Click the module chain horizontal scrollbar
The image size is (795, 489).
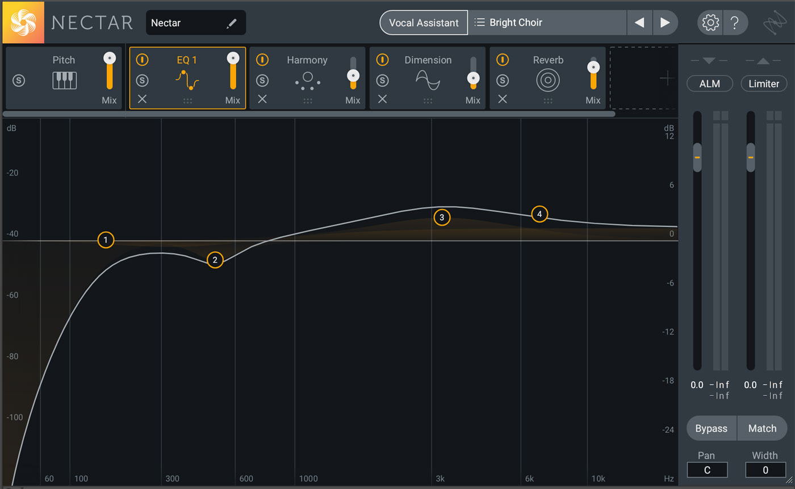309,114
